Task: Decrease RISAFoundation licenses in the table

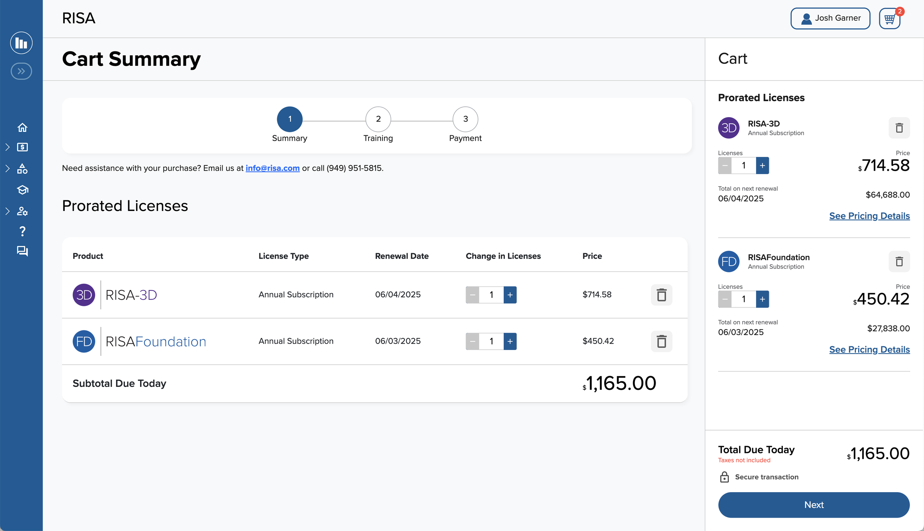Action: (x=472, y=341)
